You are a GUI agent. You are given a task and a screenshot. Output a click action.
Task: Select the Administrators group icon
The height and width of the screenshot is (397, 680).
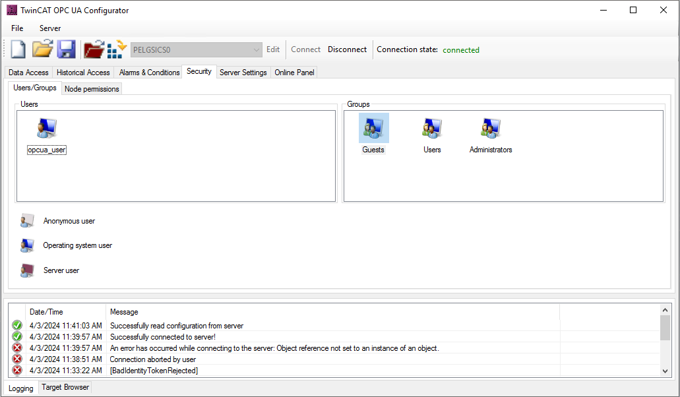point(491,129)
